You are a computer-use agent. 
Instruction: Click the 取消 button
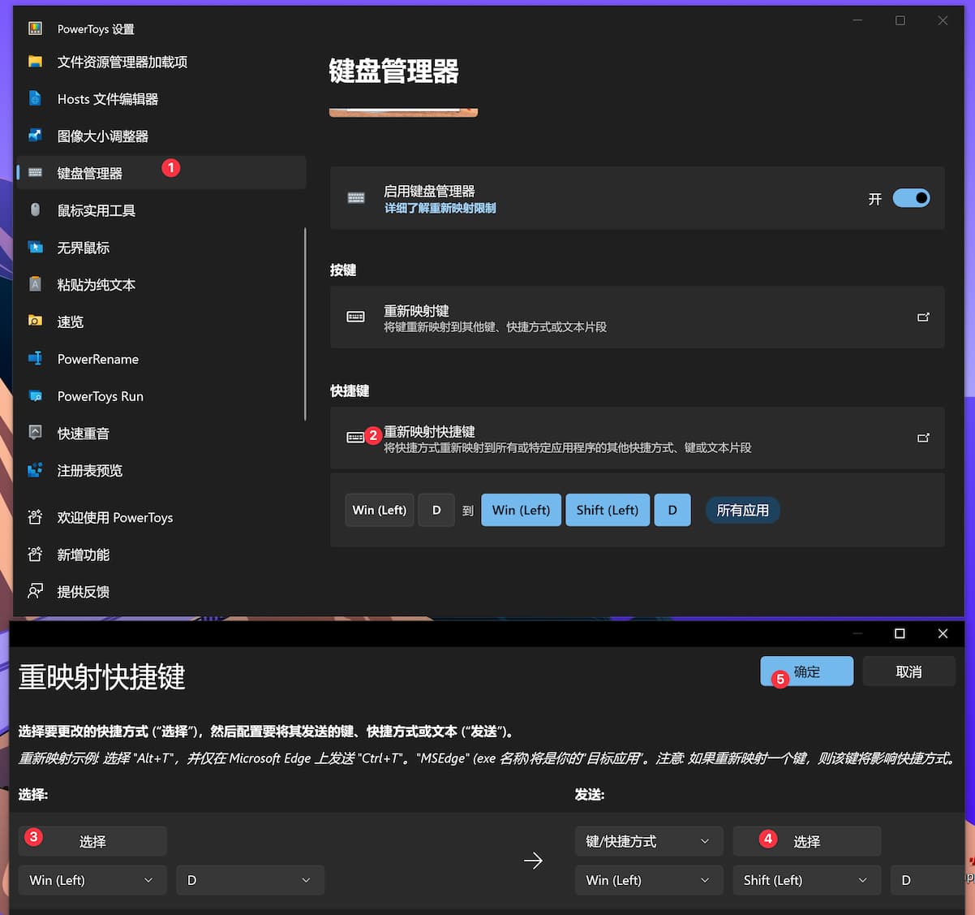[908, 671]
